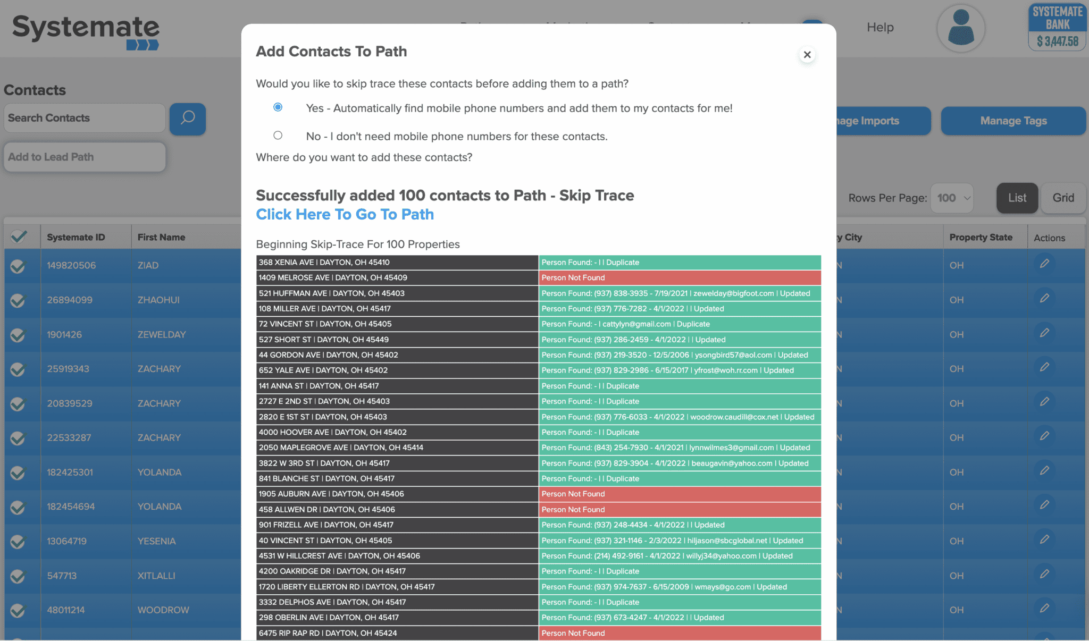
Task: Toggle the select-all checkbox in table header
Action: point(19,237)
